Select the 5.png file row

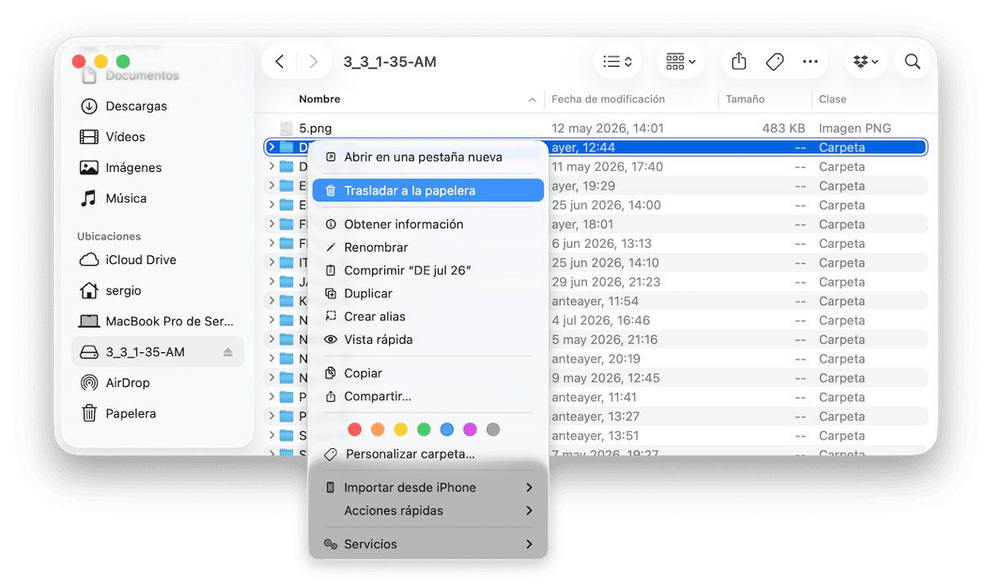click(596, 128)
